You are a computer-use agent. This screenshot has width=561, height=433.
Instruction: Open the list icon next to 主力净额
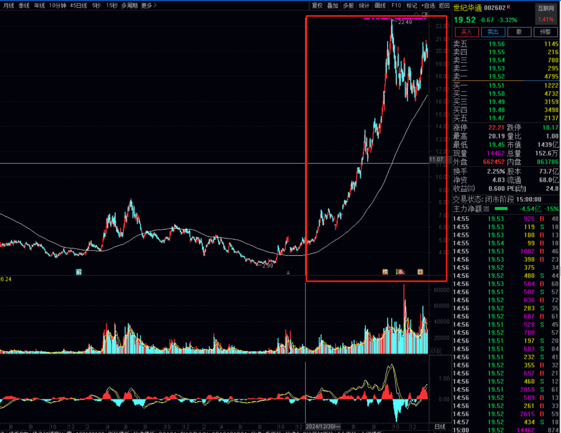click(487, 209)
